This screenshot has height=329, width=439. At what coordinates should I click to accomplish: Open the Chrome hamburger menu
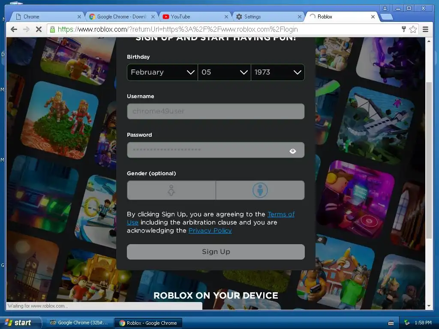(425, 29)
